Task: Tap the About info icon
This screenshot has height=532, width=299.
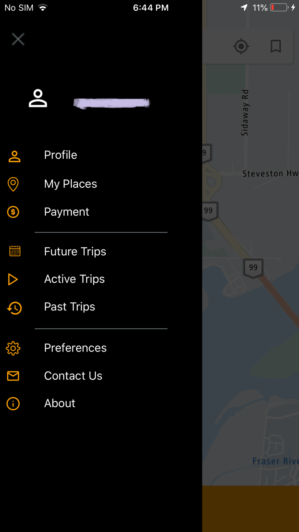Action: coord(13,403)
